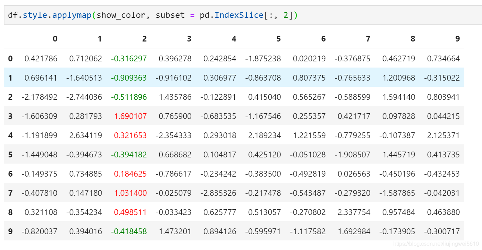Select the red value 0.498511

pos(131,212)
